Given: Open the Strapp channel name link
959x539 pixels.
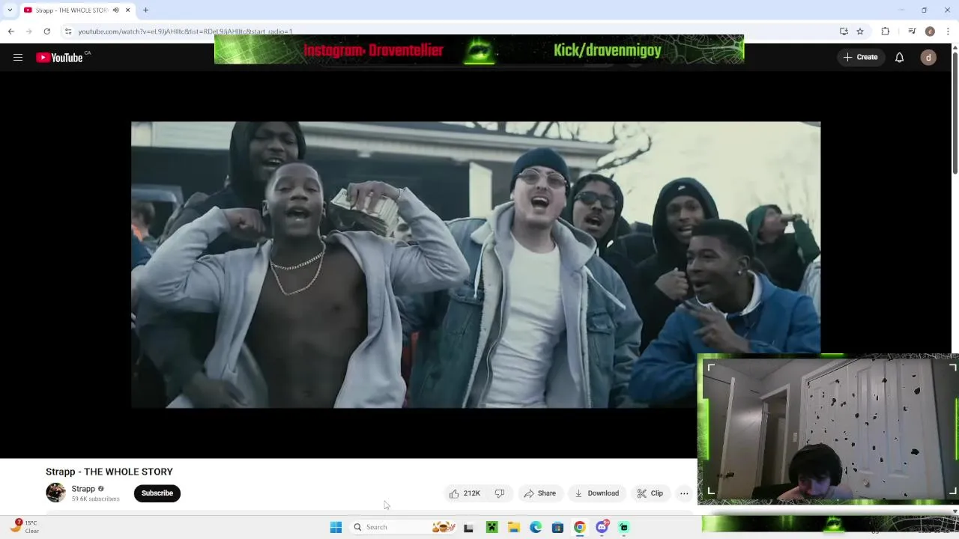Looking at the screenshot, I should coord(83,489).
